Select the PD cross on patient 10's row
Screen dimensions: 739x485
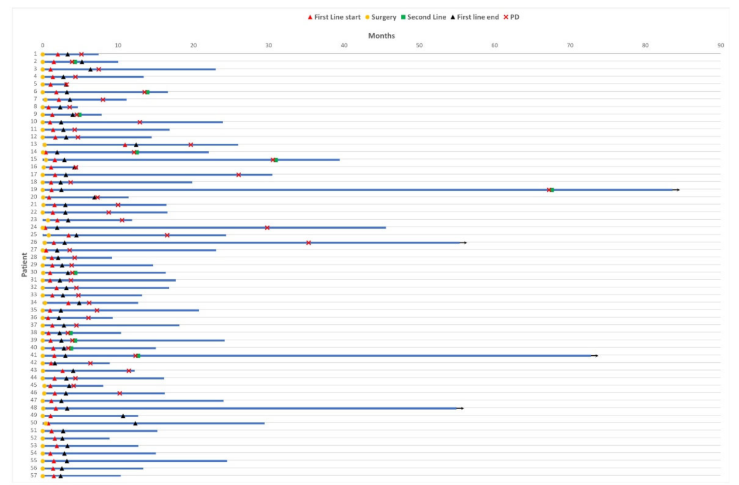tap(140, 122)
